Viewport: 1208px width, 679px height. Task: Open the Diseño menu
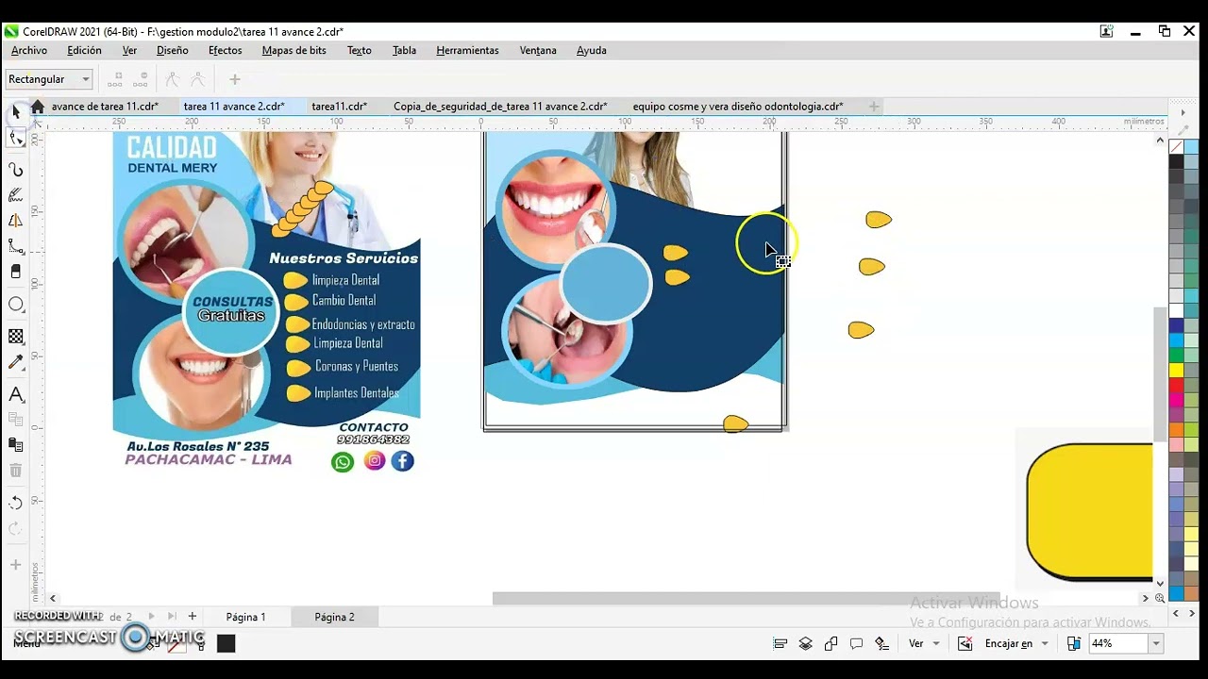173,51
